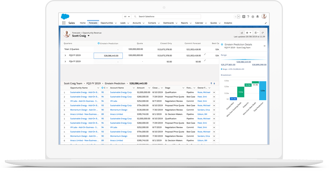This screenshot has width=329, height=171.
Task: Go to the Home tab
Action: [x=83, y=23]
